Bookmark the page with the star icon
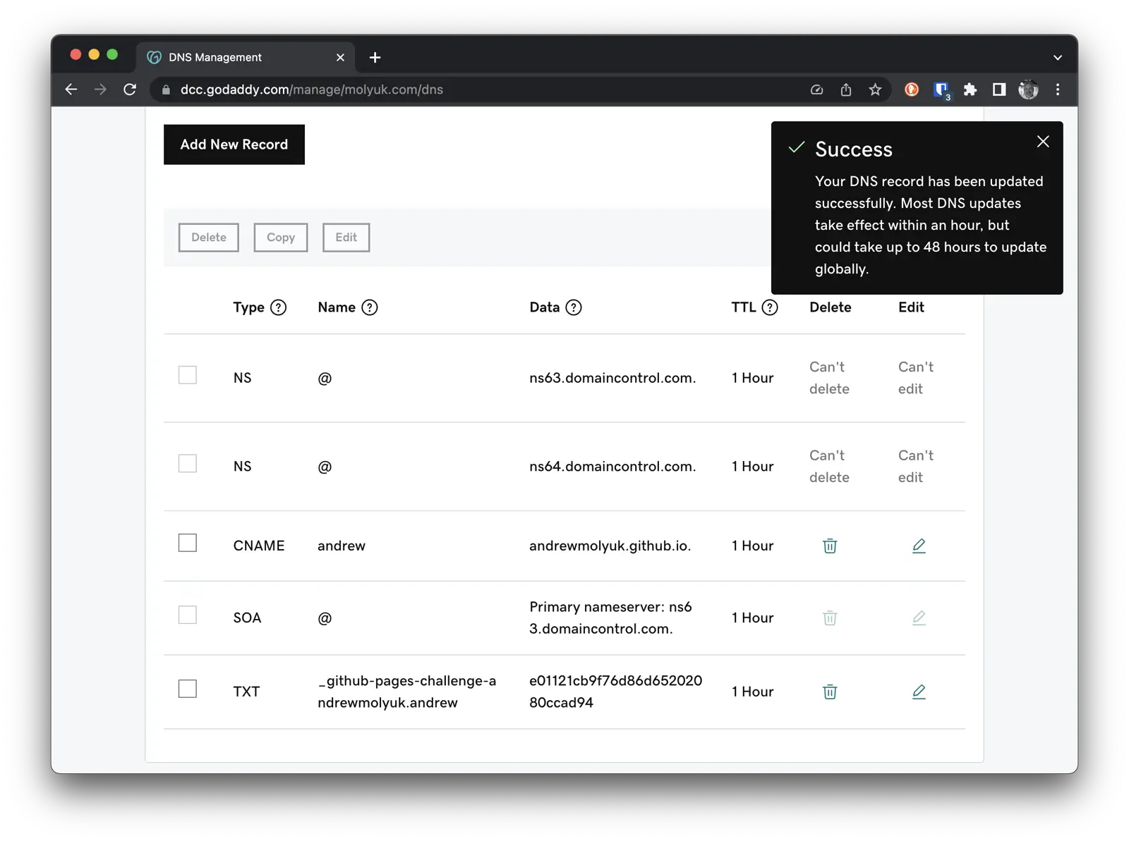 [x=875, y=90]
